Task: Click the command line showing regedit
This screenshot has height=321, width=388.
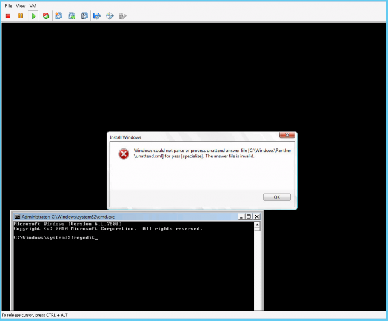Action: pos(56,238)
